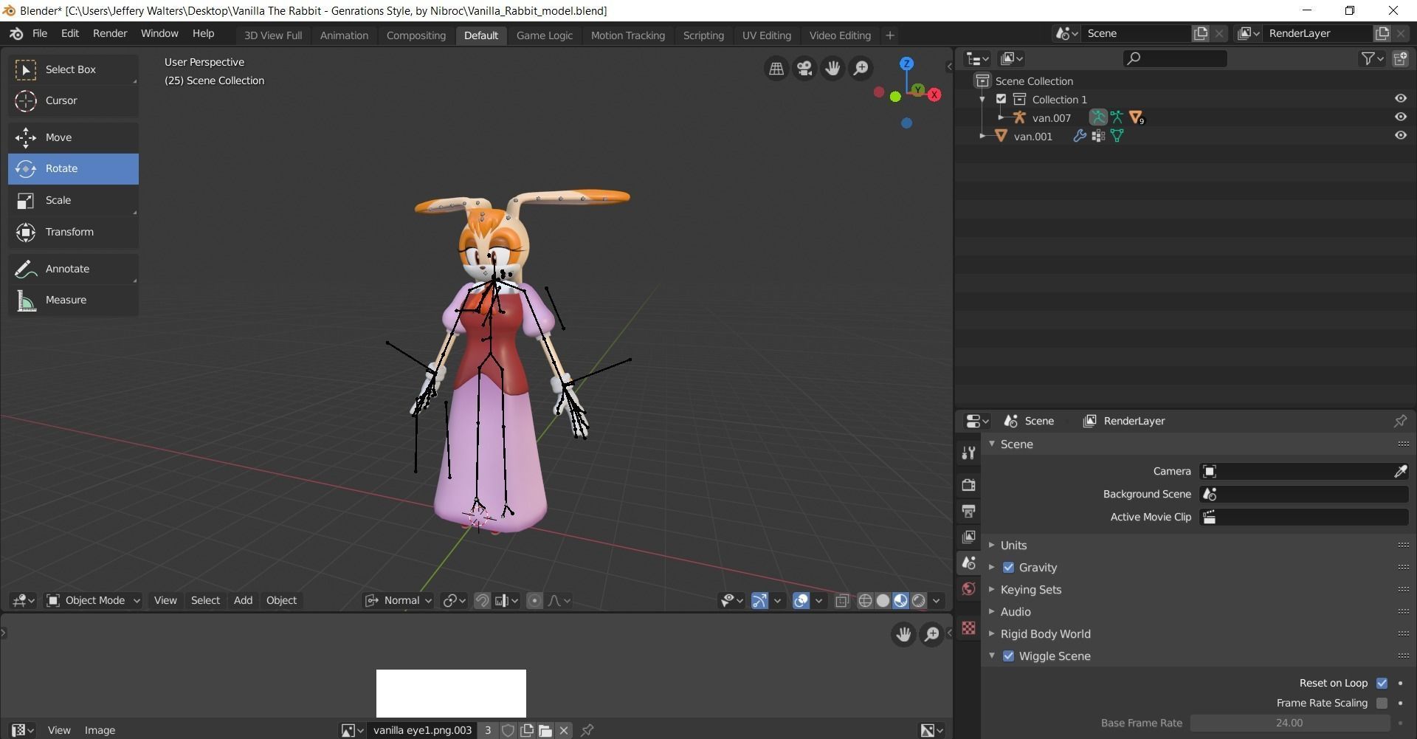Screen dimensions: 1417x739
Task: Open viewport shading options dropdown
Action: [937, 601]
